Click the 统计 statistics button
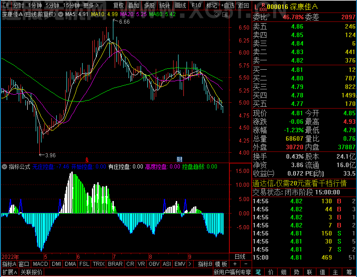Screen dimensions: 357x277 165,5
